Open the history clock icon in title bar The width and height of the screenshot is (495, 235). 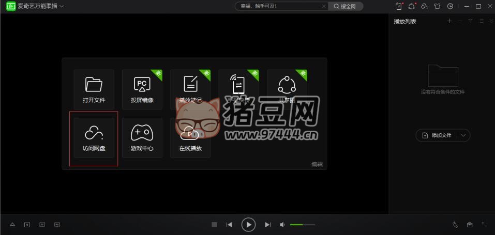point(450,6)
